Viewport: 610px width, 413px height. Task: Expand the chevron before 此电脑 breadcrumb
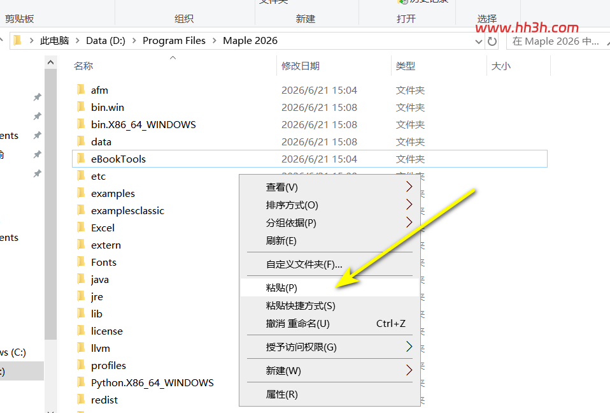click(x=31, y=41)
